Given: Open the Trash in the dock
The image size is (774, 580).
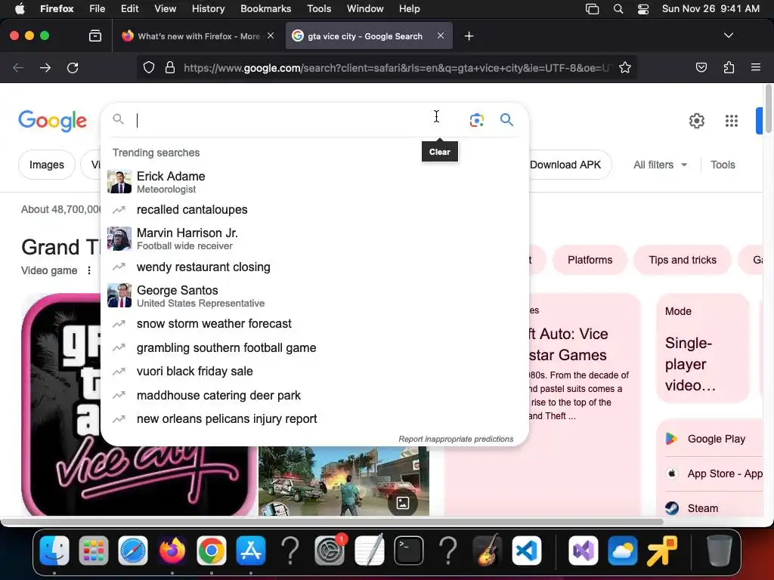Looking at the screenshot, I should click(x=719, y=551).
